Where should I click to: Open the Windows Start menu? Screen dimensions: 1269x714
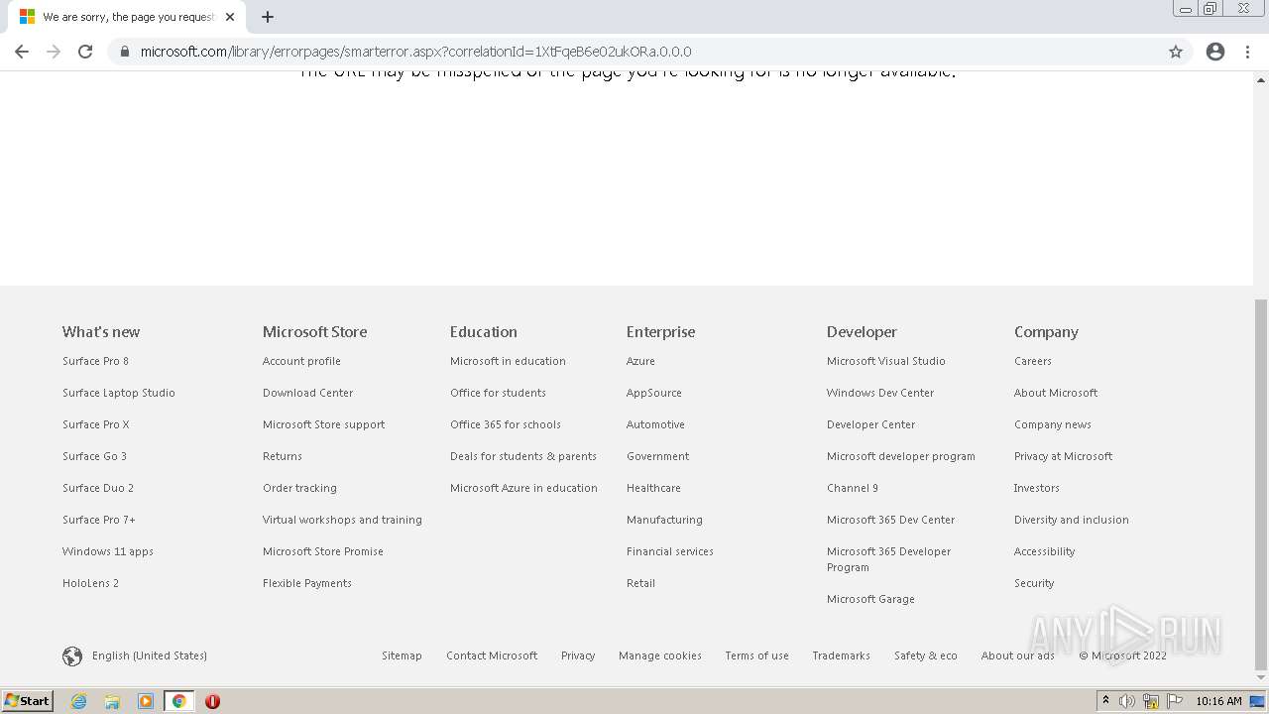coord(28,701)
